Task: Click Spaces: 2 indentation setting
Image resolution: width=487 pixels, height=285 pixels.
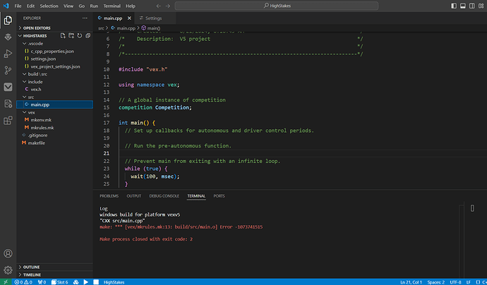Action: click(435, 282)
